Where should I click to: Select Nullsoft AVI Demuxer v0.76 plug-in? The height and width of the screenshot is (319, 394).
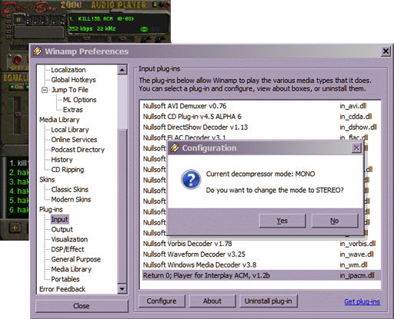pyautogui.click(x=261, y=106)
